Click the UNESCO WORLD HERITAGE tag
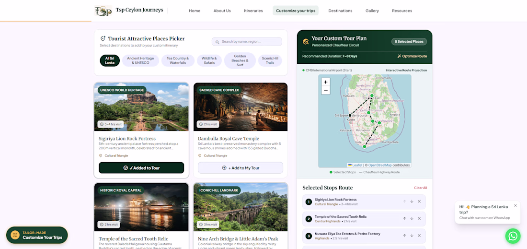The height and width of the screenshot is (249, 527). [x=122, y=90]
